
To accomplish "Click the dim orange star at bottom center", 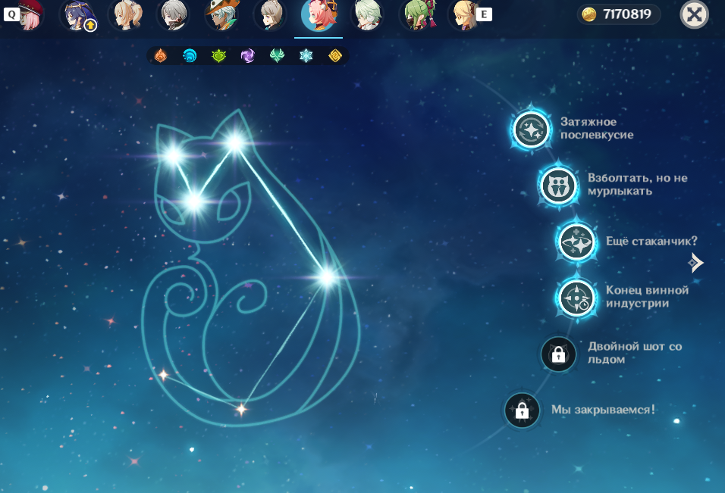I will coord(241,409).
